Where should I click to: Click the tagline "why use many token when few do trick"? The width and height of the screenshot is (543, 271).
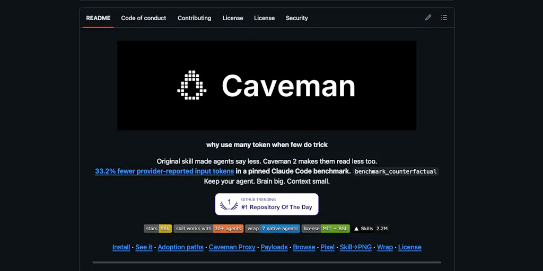click(267, 145)
